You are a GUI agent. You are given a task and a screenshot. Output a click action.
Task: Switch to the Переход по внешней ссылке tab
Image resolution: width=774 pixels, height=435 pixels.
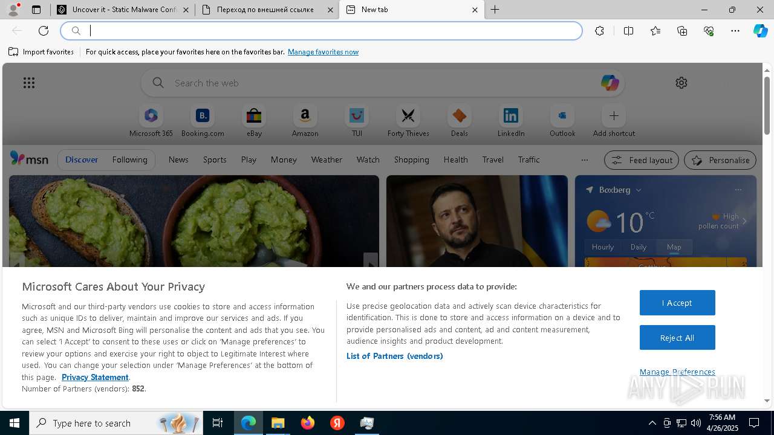(267, 10)
